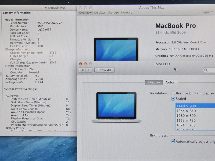Click the search field in Color LCD
215x161 pixels.
tap(209, 70)
